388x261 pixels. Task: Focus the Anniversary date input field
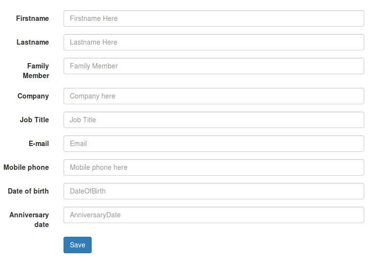point(213,215)
